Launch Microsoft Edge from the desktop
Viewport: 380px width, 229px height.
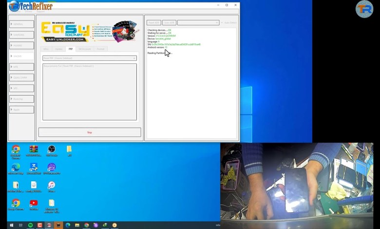(x=16, y=168)
